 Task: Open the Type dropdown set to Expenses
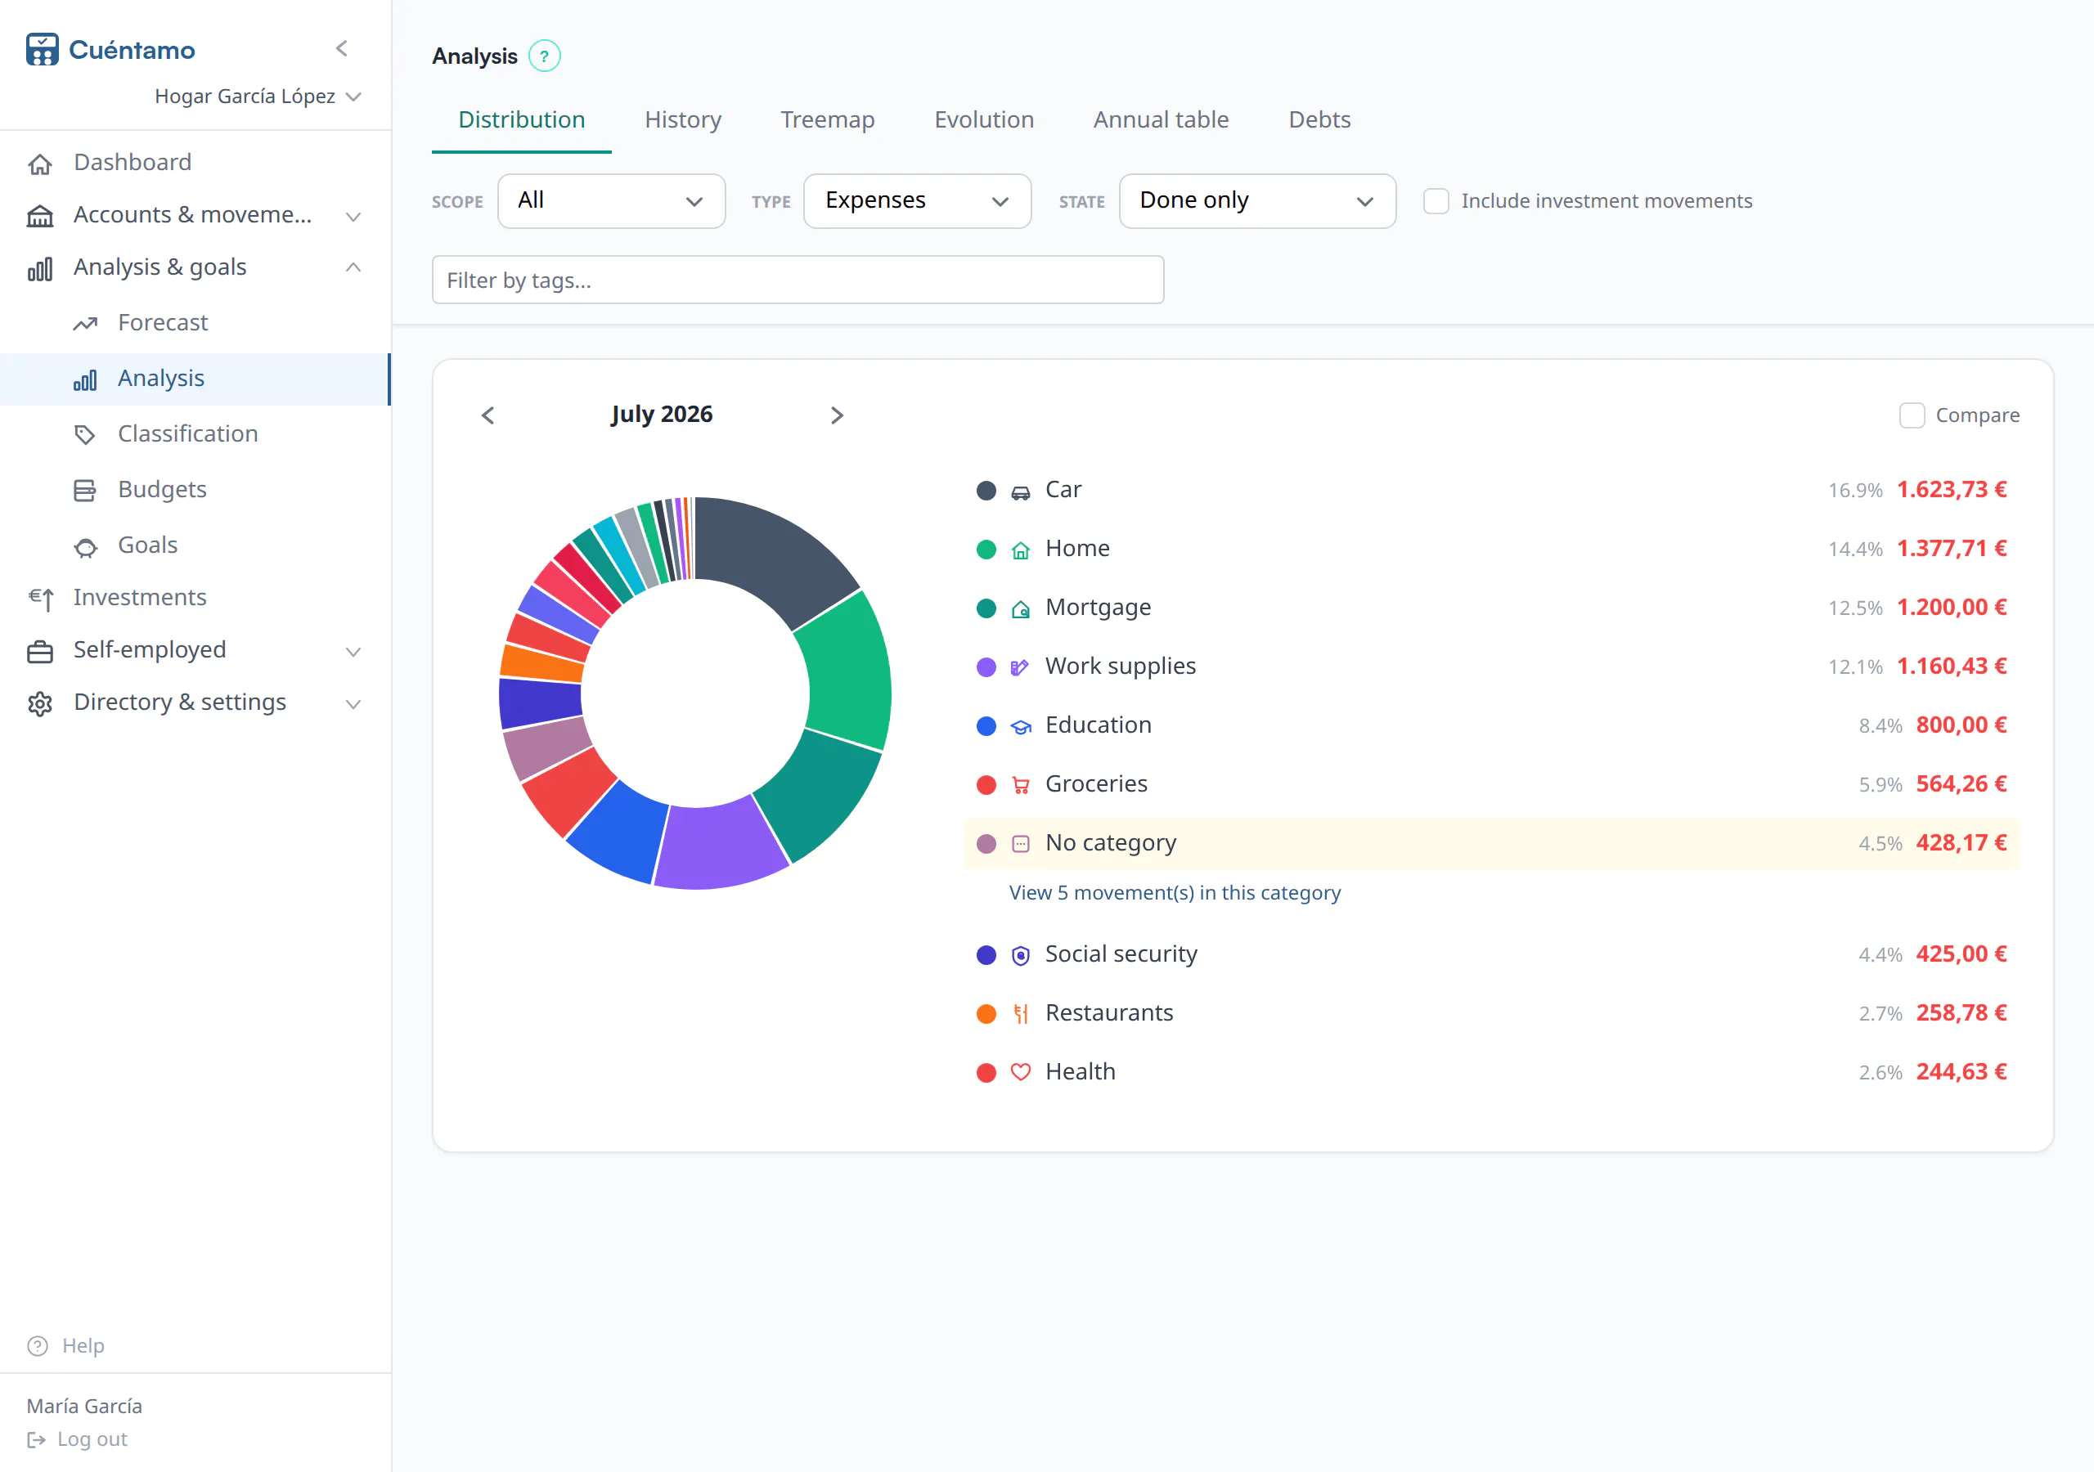[917, 200]
